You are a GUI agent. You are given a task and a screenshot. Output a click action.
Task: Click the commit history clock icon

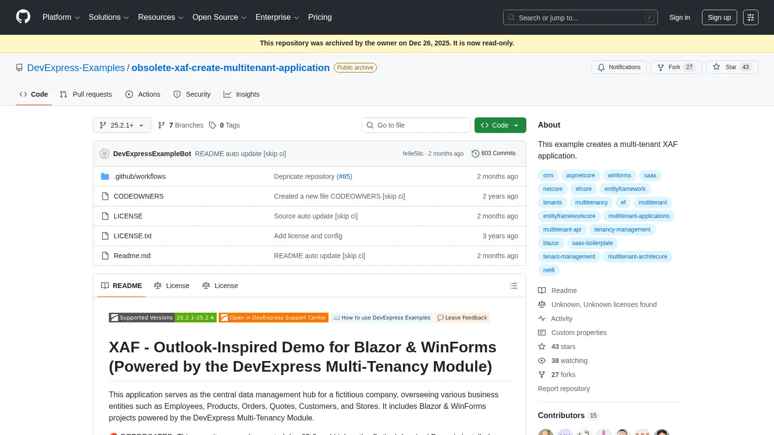(476, 154)
